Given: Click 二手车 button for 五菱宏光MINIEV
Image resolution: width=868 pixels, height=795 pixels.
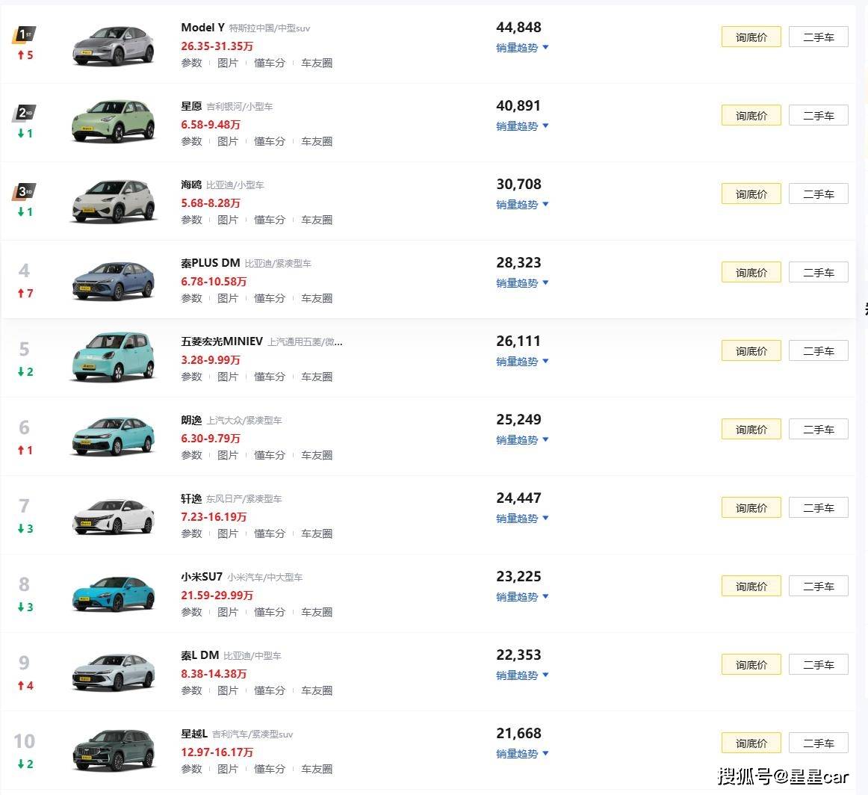Looking at the screenshot, I should click(x=818, y=351).
